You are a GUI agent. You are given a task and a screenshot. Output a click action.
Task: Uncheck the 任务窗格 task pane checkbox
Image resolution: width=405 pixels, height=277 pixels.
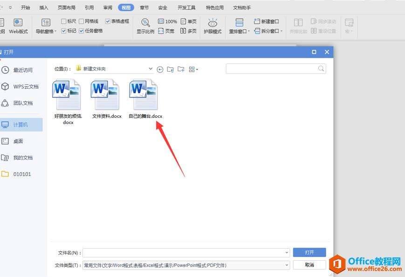pyautogui.click(x=82, y=31)
